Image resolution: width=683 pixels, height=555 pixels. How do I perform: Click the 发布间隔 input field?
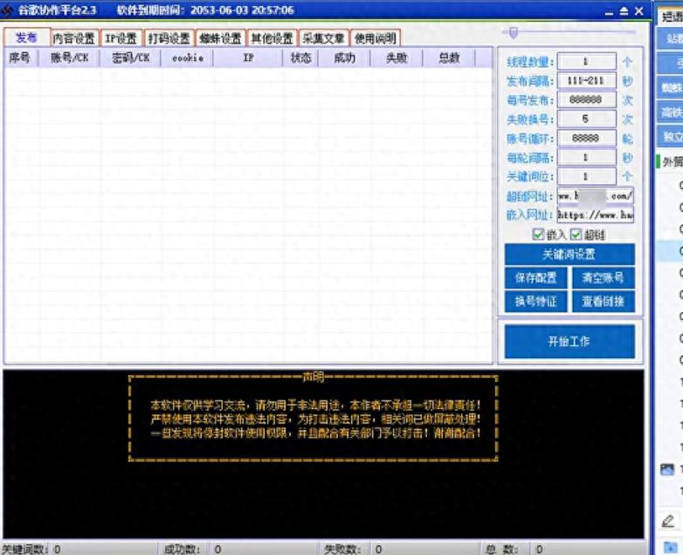click(x=586, y=80)
